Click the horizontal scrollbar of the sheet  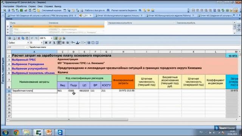click(69, 119)
